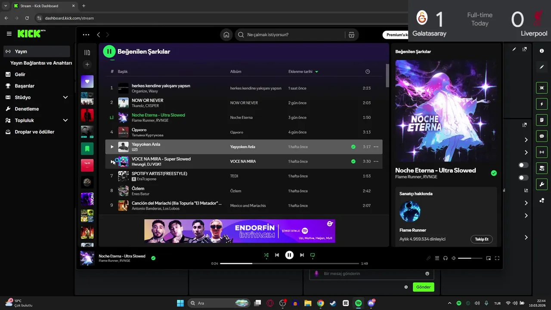Screen dimensions: 551x310
Task: Open the Browse icon inside Spotify search bar
Action: (352, 35)
